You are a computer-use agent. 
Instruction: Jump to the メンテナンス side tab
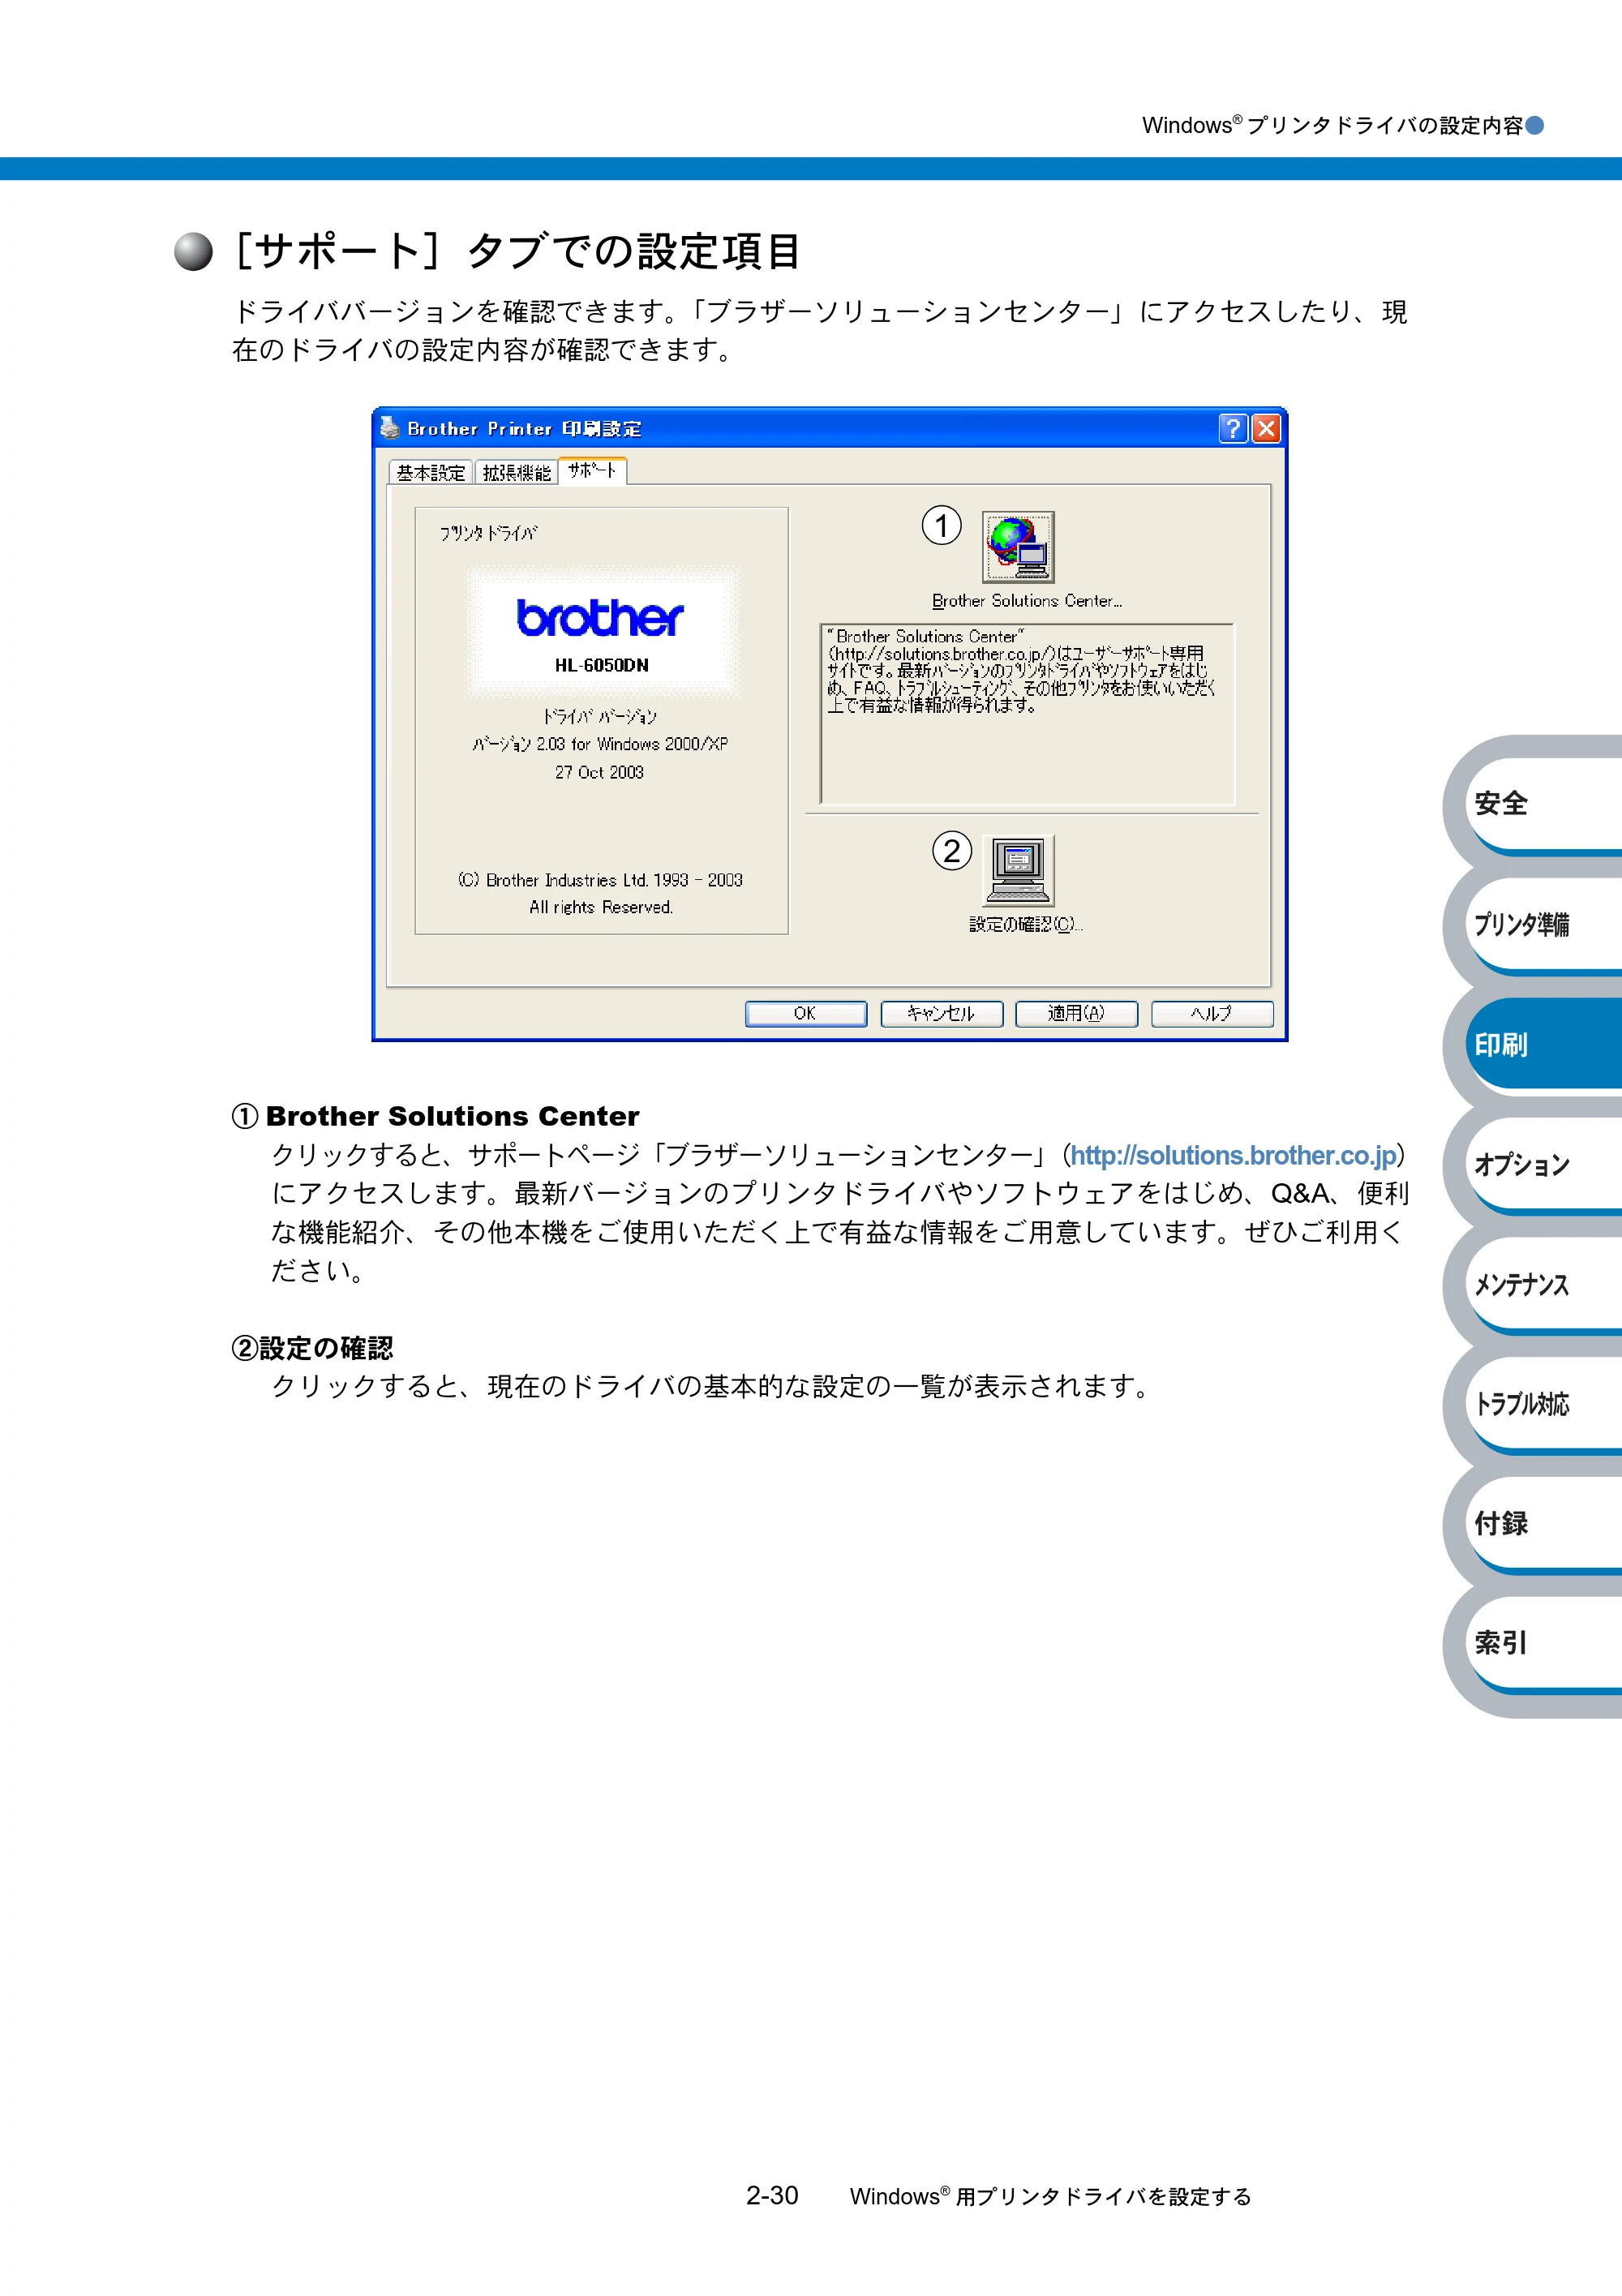tap(1545, 1284)
